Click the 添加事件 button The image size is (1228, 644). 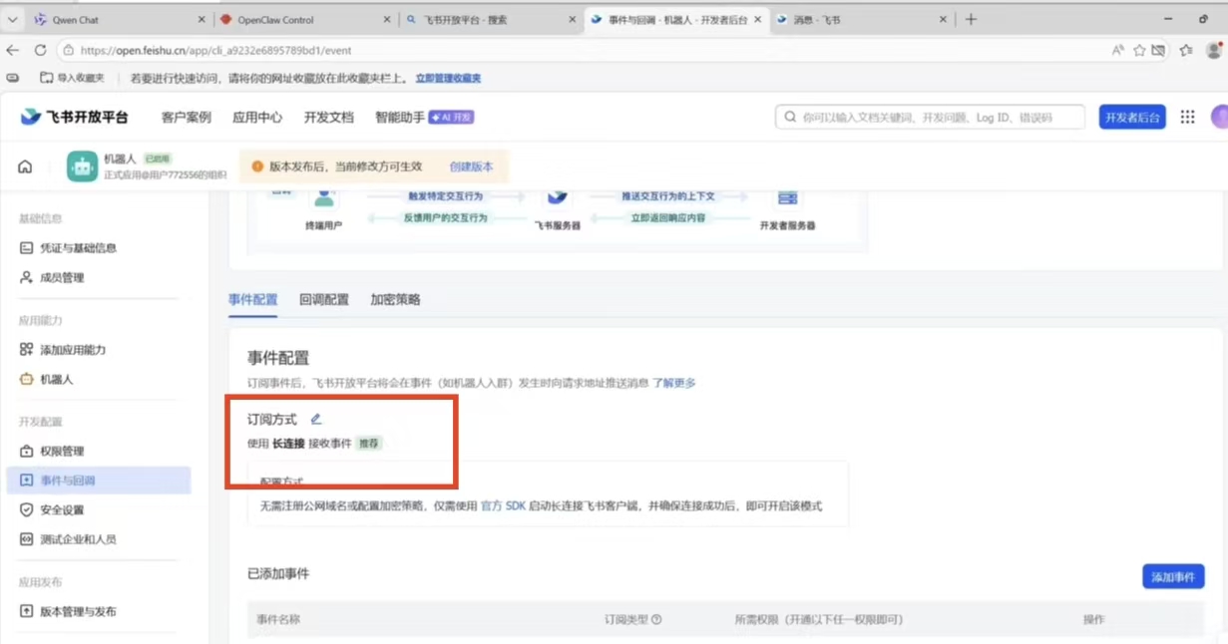tap(1173, 576)
